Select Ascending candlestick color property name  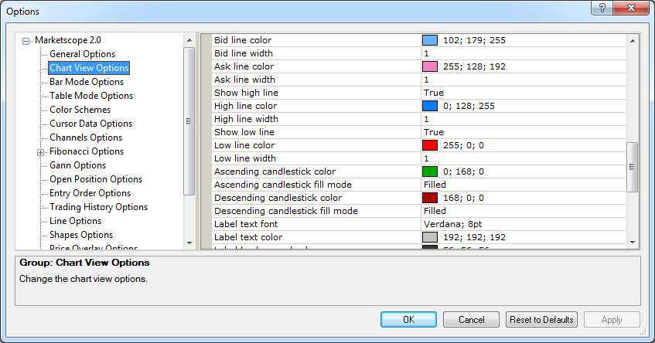(275, 171)
